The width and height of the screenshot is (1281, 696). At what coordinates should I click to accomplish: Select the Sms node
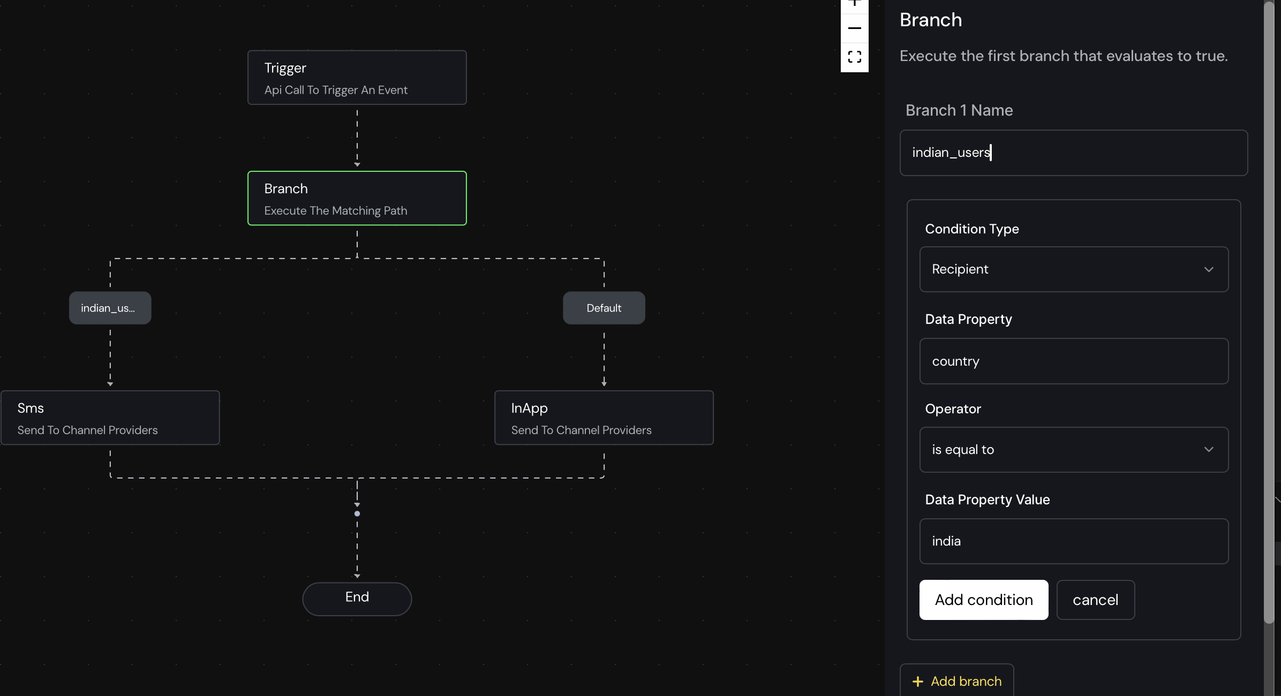110,418
